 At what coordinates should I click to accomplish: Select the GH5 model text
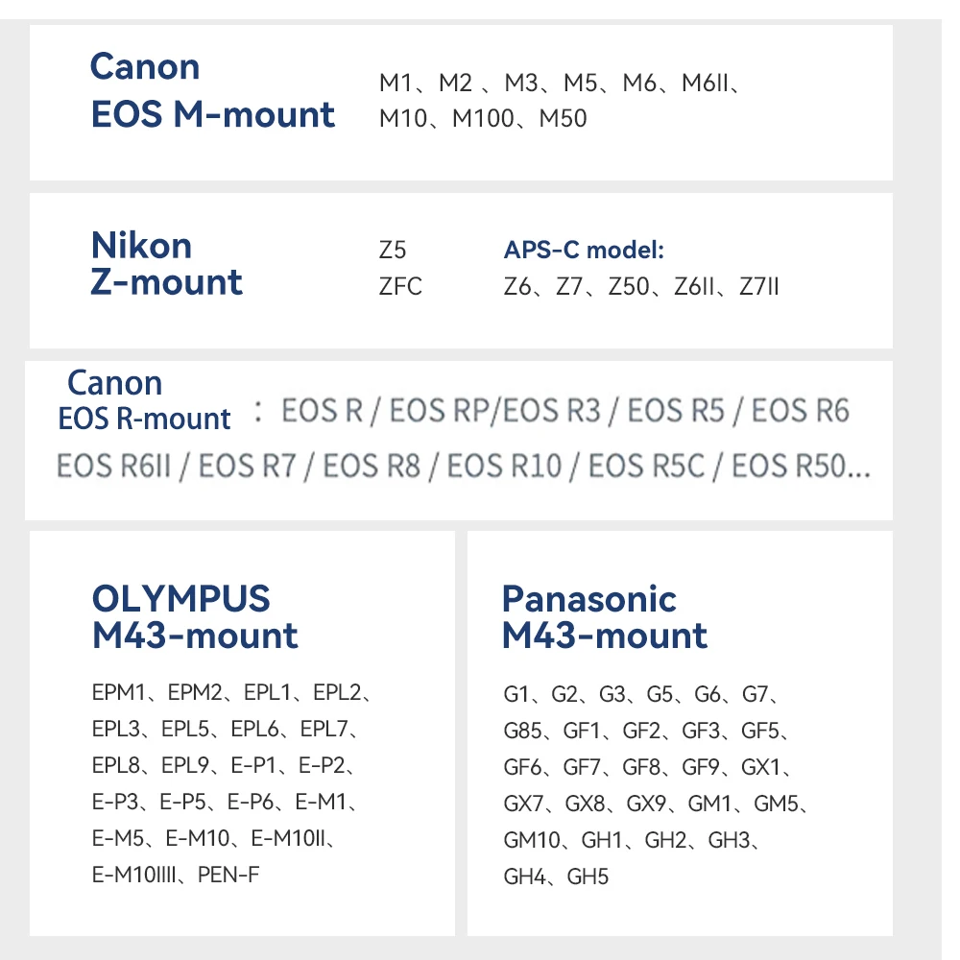588,876
